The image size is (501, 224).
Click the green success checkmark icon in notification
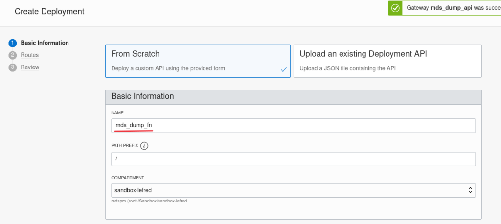point(395,8)
